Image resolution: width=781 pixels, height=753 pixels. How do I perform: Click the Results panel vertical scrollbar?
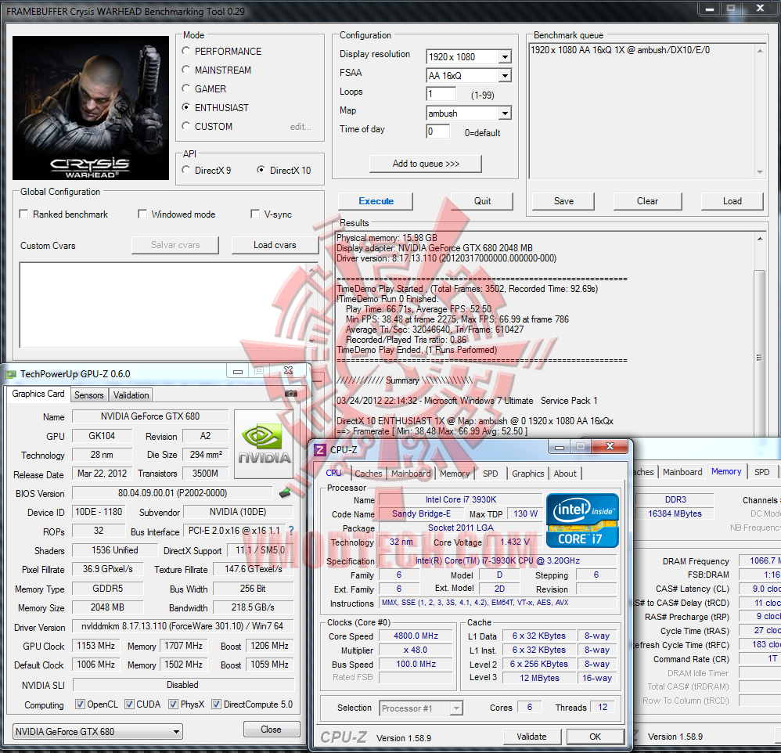(760, 337)
